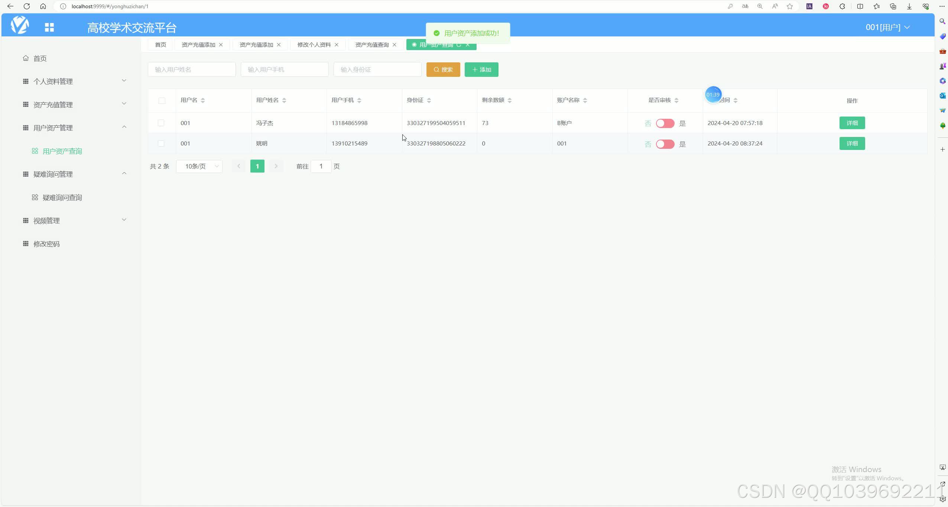Select the checkbox for the 姚明 row

tap(161, 144)
